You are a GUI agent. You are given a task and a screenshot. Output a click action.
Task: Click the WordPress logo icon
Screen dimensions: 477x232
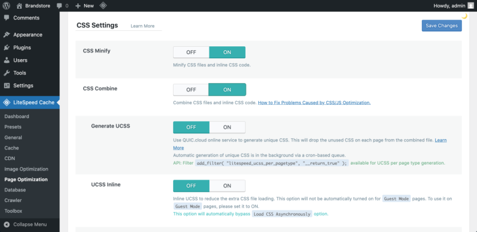6,6
